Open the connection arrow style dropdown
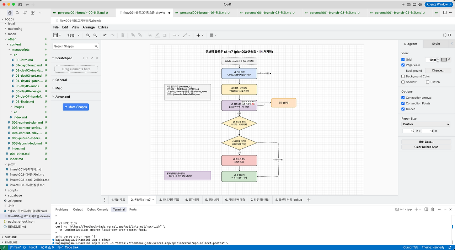The image size is (455, 250). (176, 35)
